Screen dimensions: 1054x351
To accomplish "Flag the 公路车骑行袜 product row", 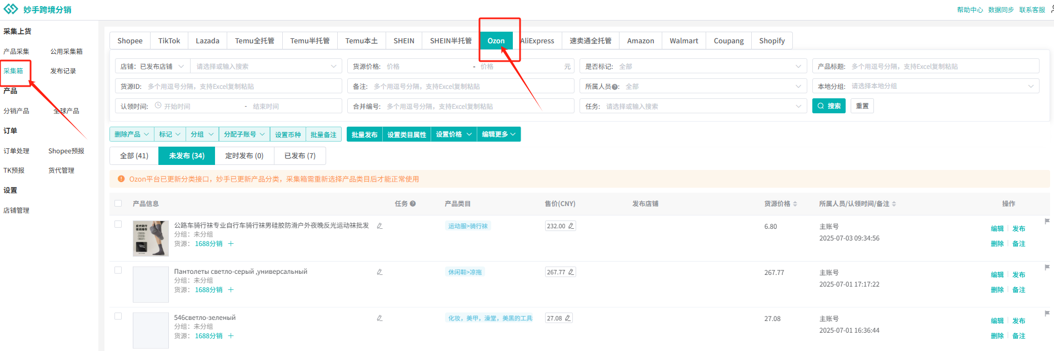I will click(1047, 221).
